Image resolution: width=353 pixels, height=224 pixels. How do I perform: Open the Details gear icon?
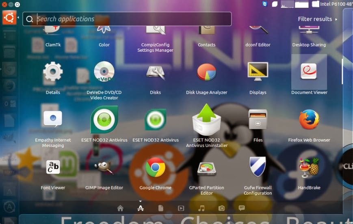pyautogui.click(x=53, y=71)
